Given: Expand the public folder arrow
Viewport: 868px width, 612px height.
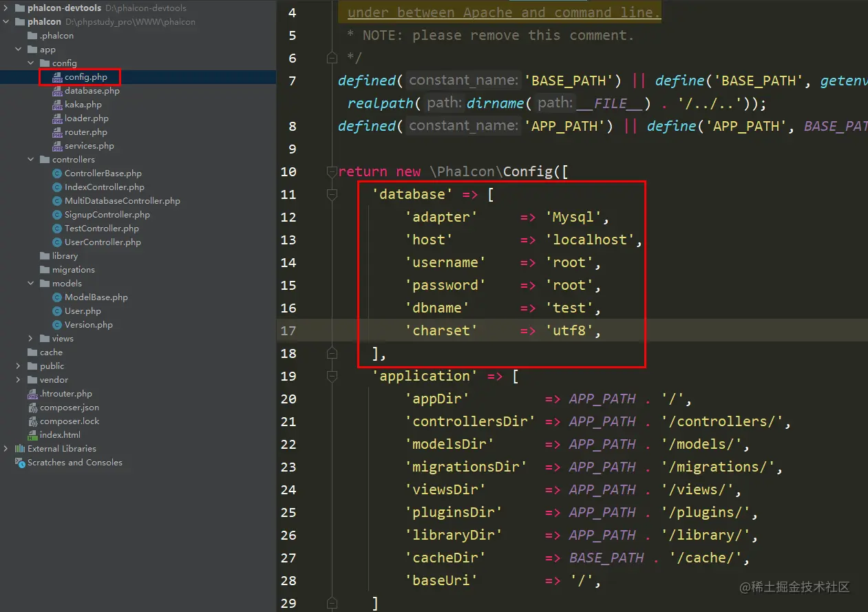Looking at the screenshot, I should coord(19,366).
